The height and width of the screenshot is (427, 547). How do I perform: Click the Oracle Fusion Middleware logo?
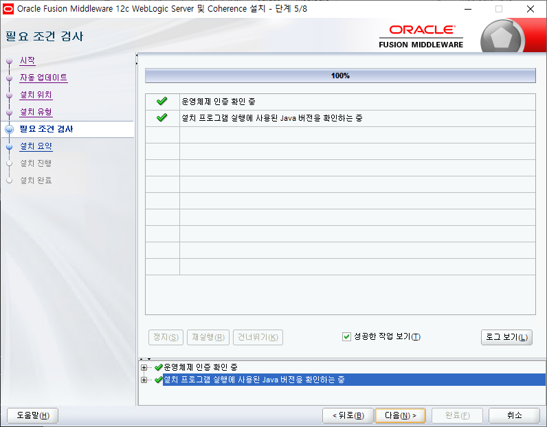(421, 36)
